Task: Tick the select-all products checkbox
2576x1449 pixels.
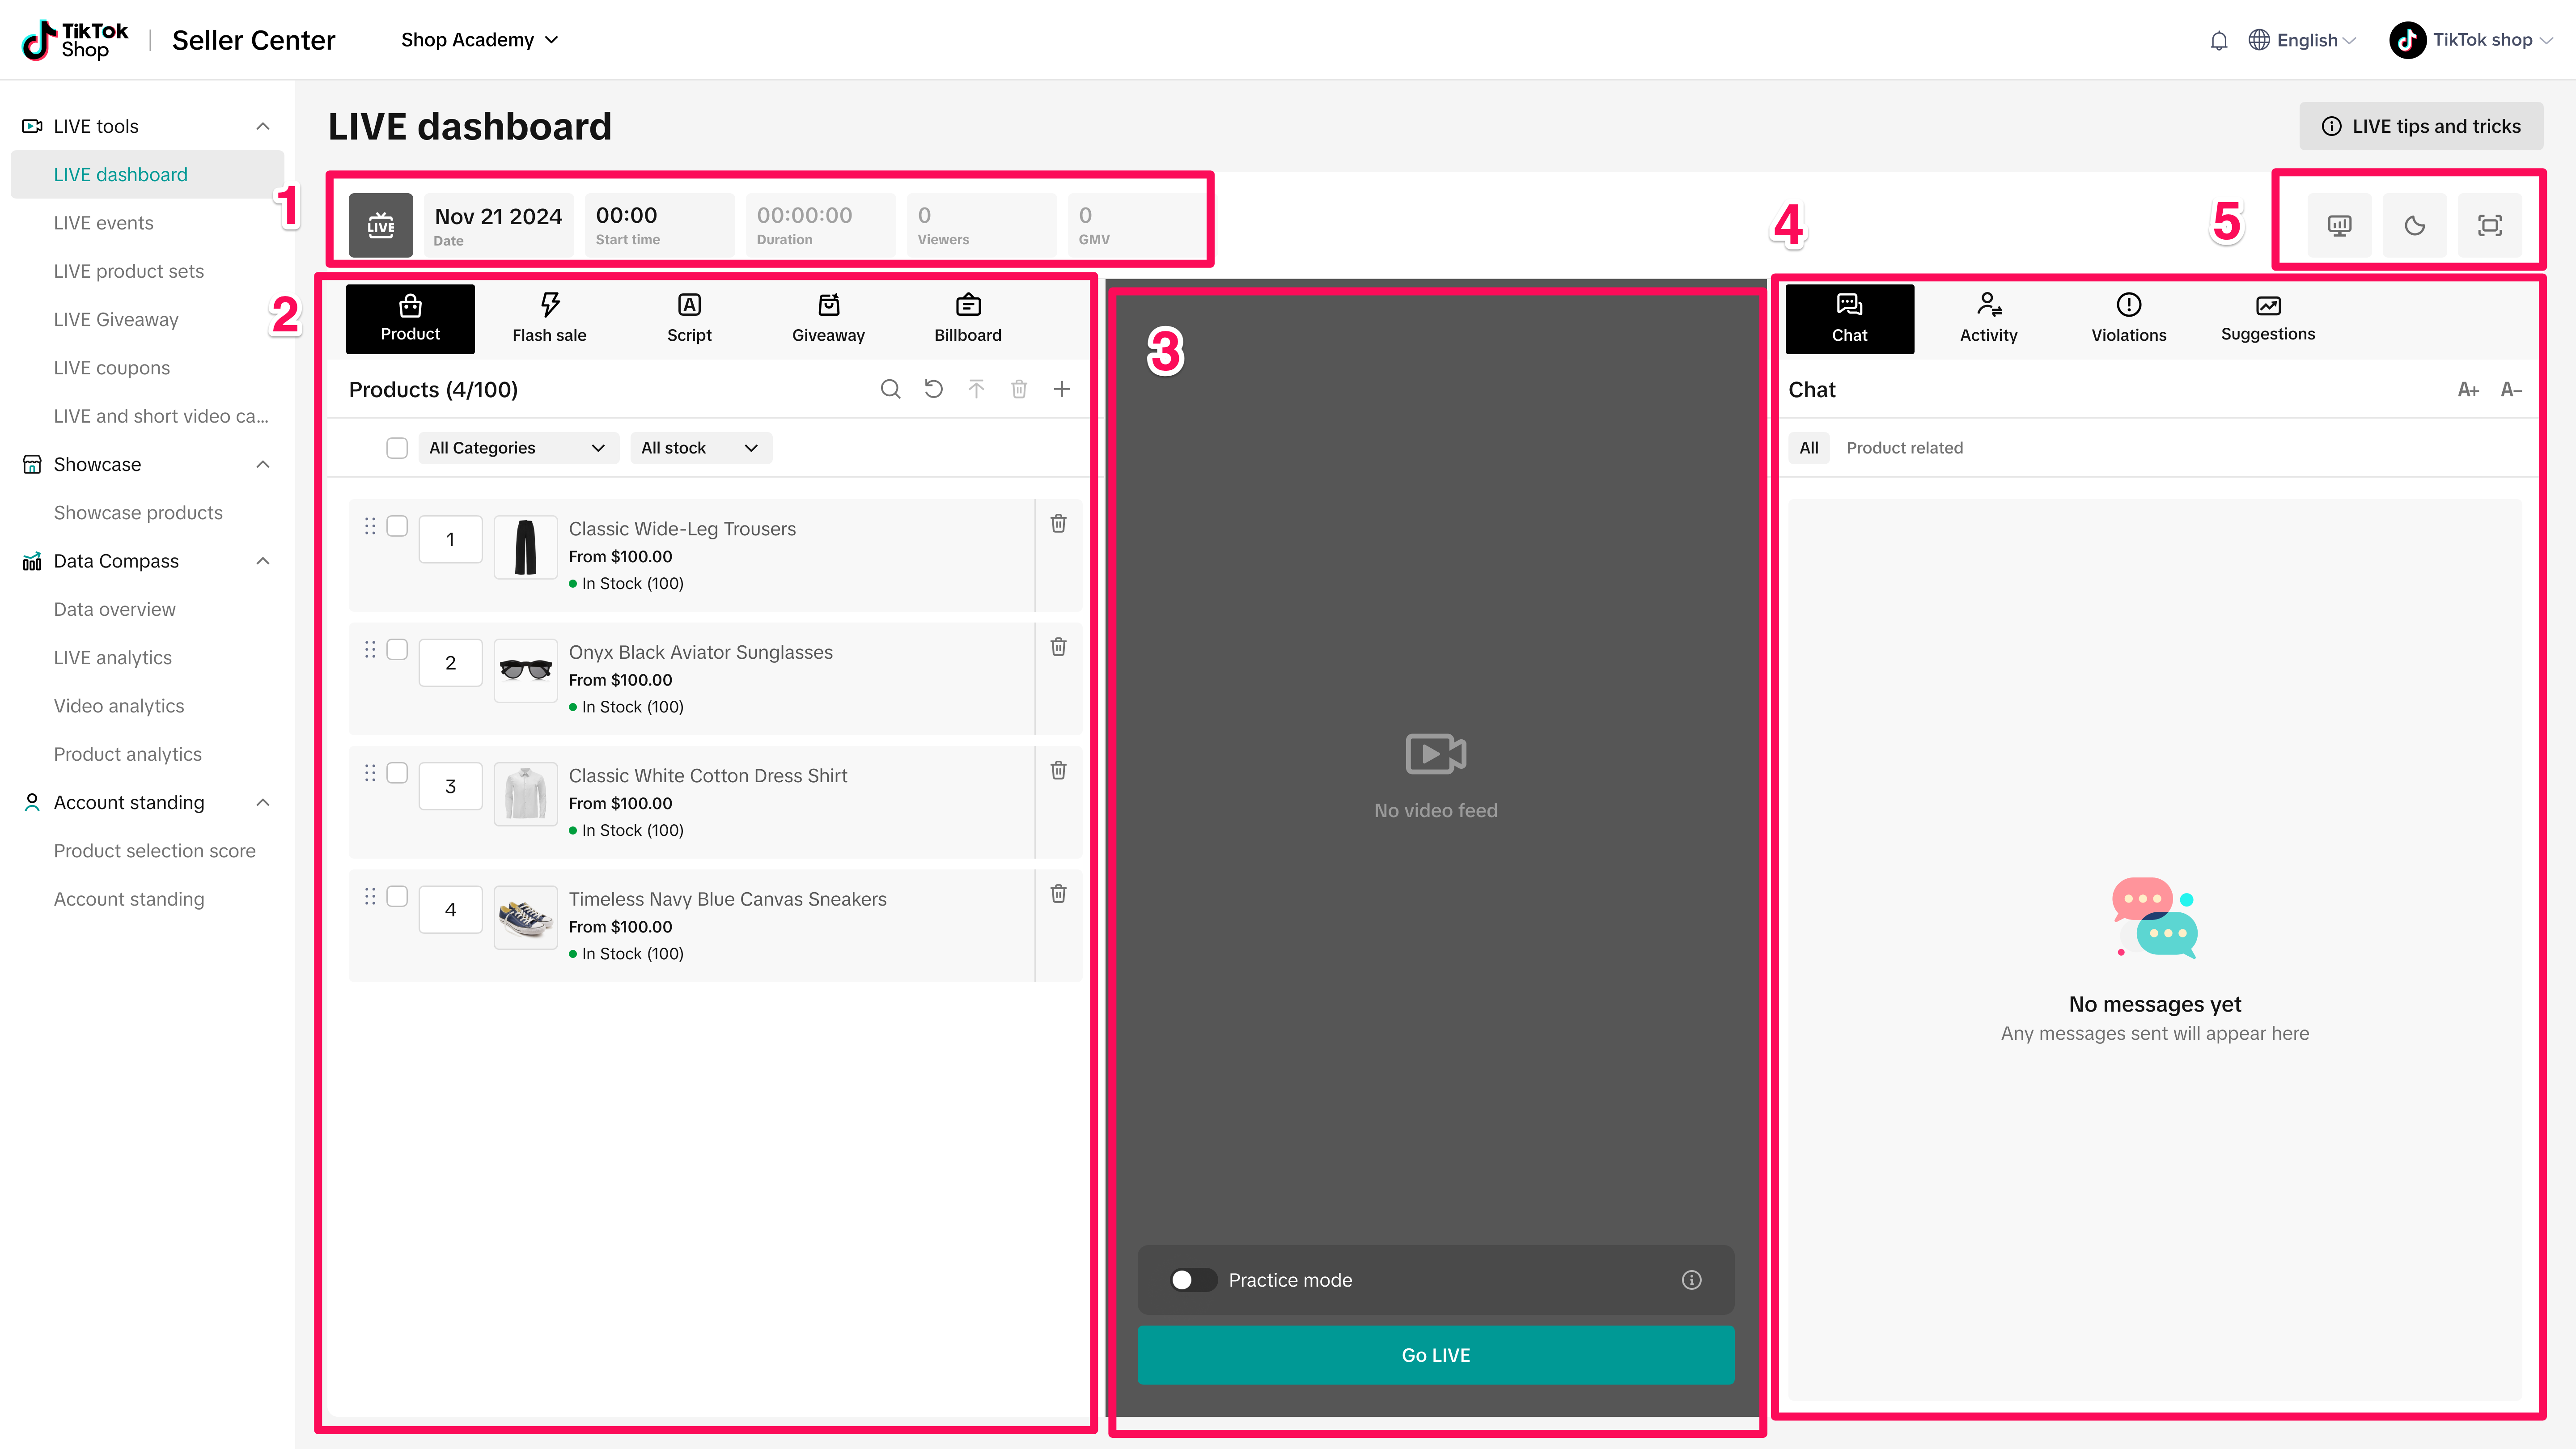Action: pos(397,448)
